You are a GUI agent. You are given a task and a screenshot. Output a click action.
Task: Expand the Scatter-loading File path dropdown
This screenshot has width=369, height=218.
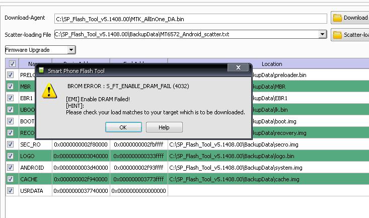pyautogui.click(x=323, y=35)
